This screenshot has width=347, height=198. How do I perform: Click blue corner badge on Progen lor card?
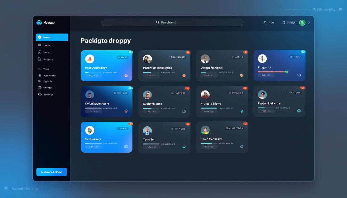(x=303, y=52)
